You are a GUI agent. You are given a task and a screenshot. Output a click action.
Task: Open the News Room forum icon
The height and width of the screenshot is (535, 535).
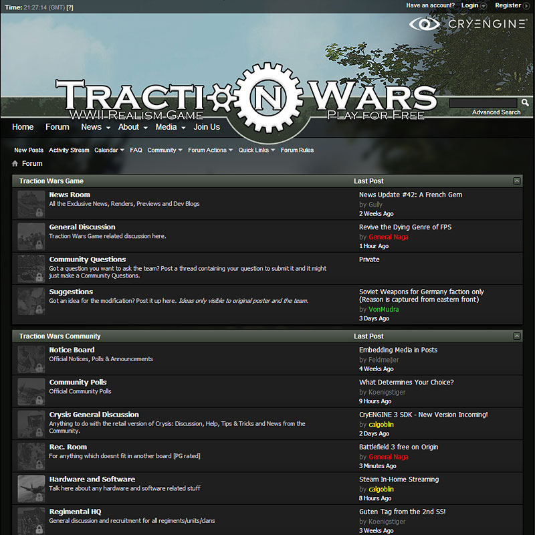31,204
